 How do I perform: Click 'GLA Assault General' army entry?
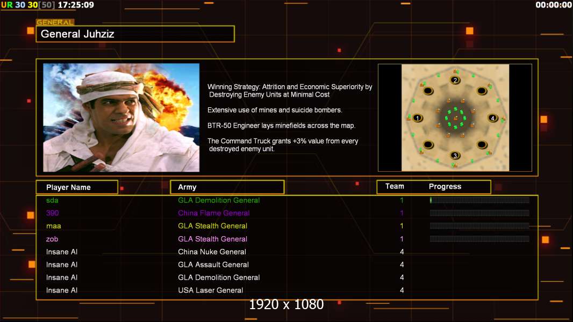[213, 265]
